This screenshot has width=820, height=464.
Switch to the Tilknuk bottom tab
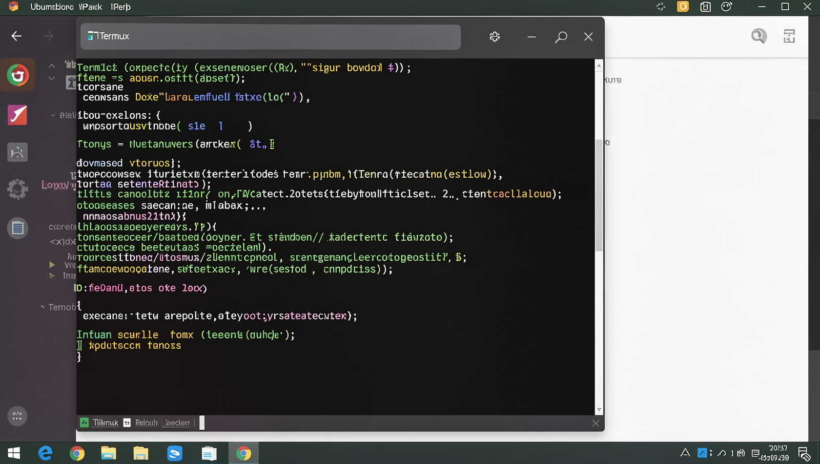point(99,423)
